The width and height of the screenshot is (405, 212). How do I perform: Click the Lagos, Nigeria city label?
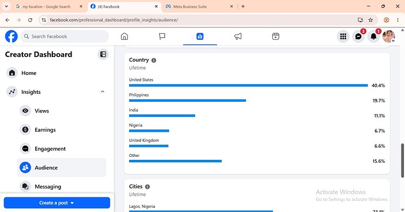tap(142, 207)
